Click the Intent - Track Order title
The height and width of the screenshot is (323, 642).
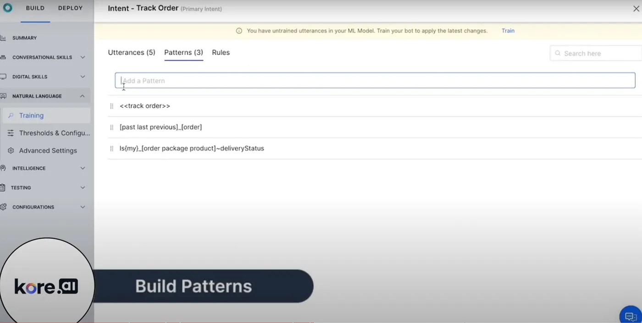(x=143, y=8)
